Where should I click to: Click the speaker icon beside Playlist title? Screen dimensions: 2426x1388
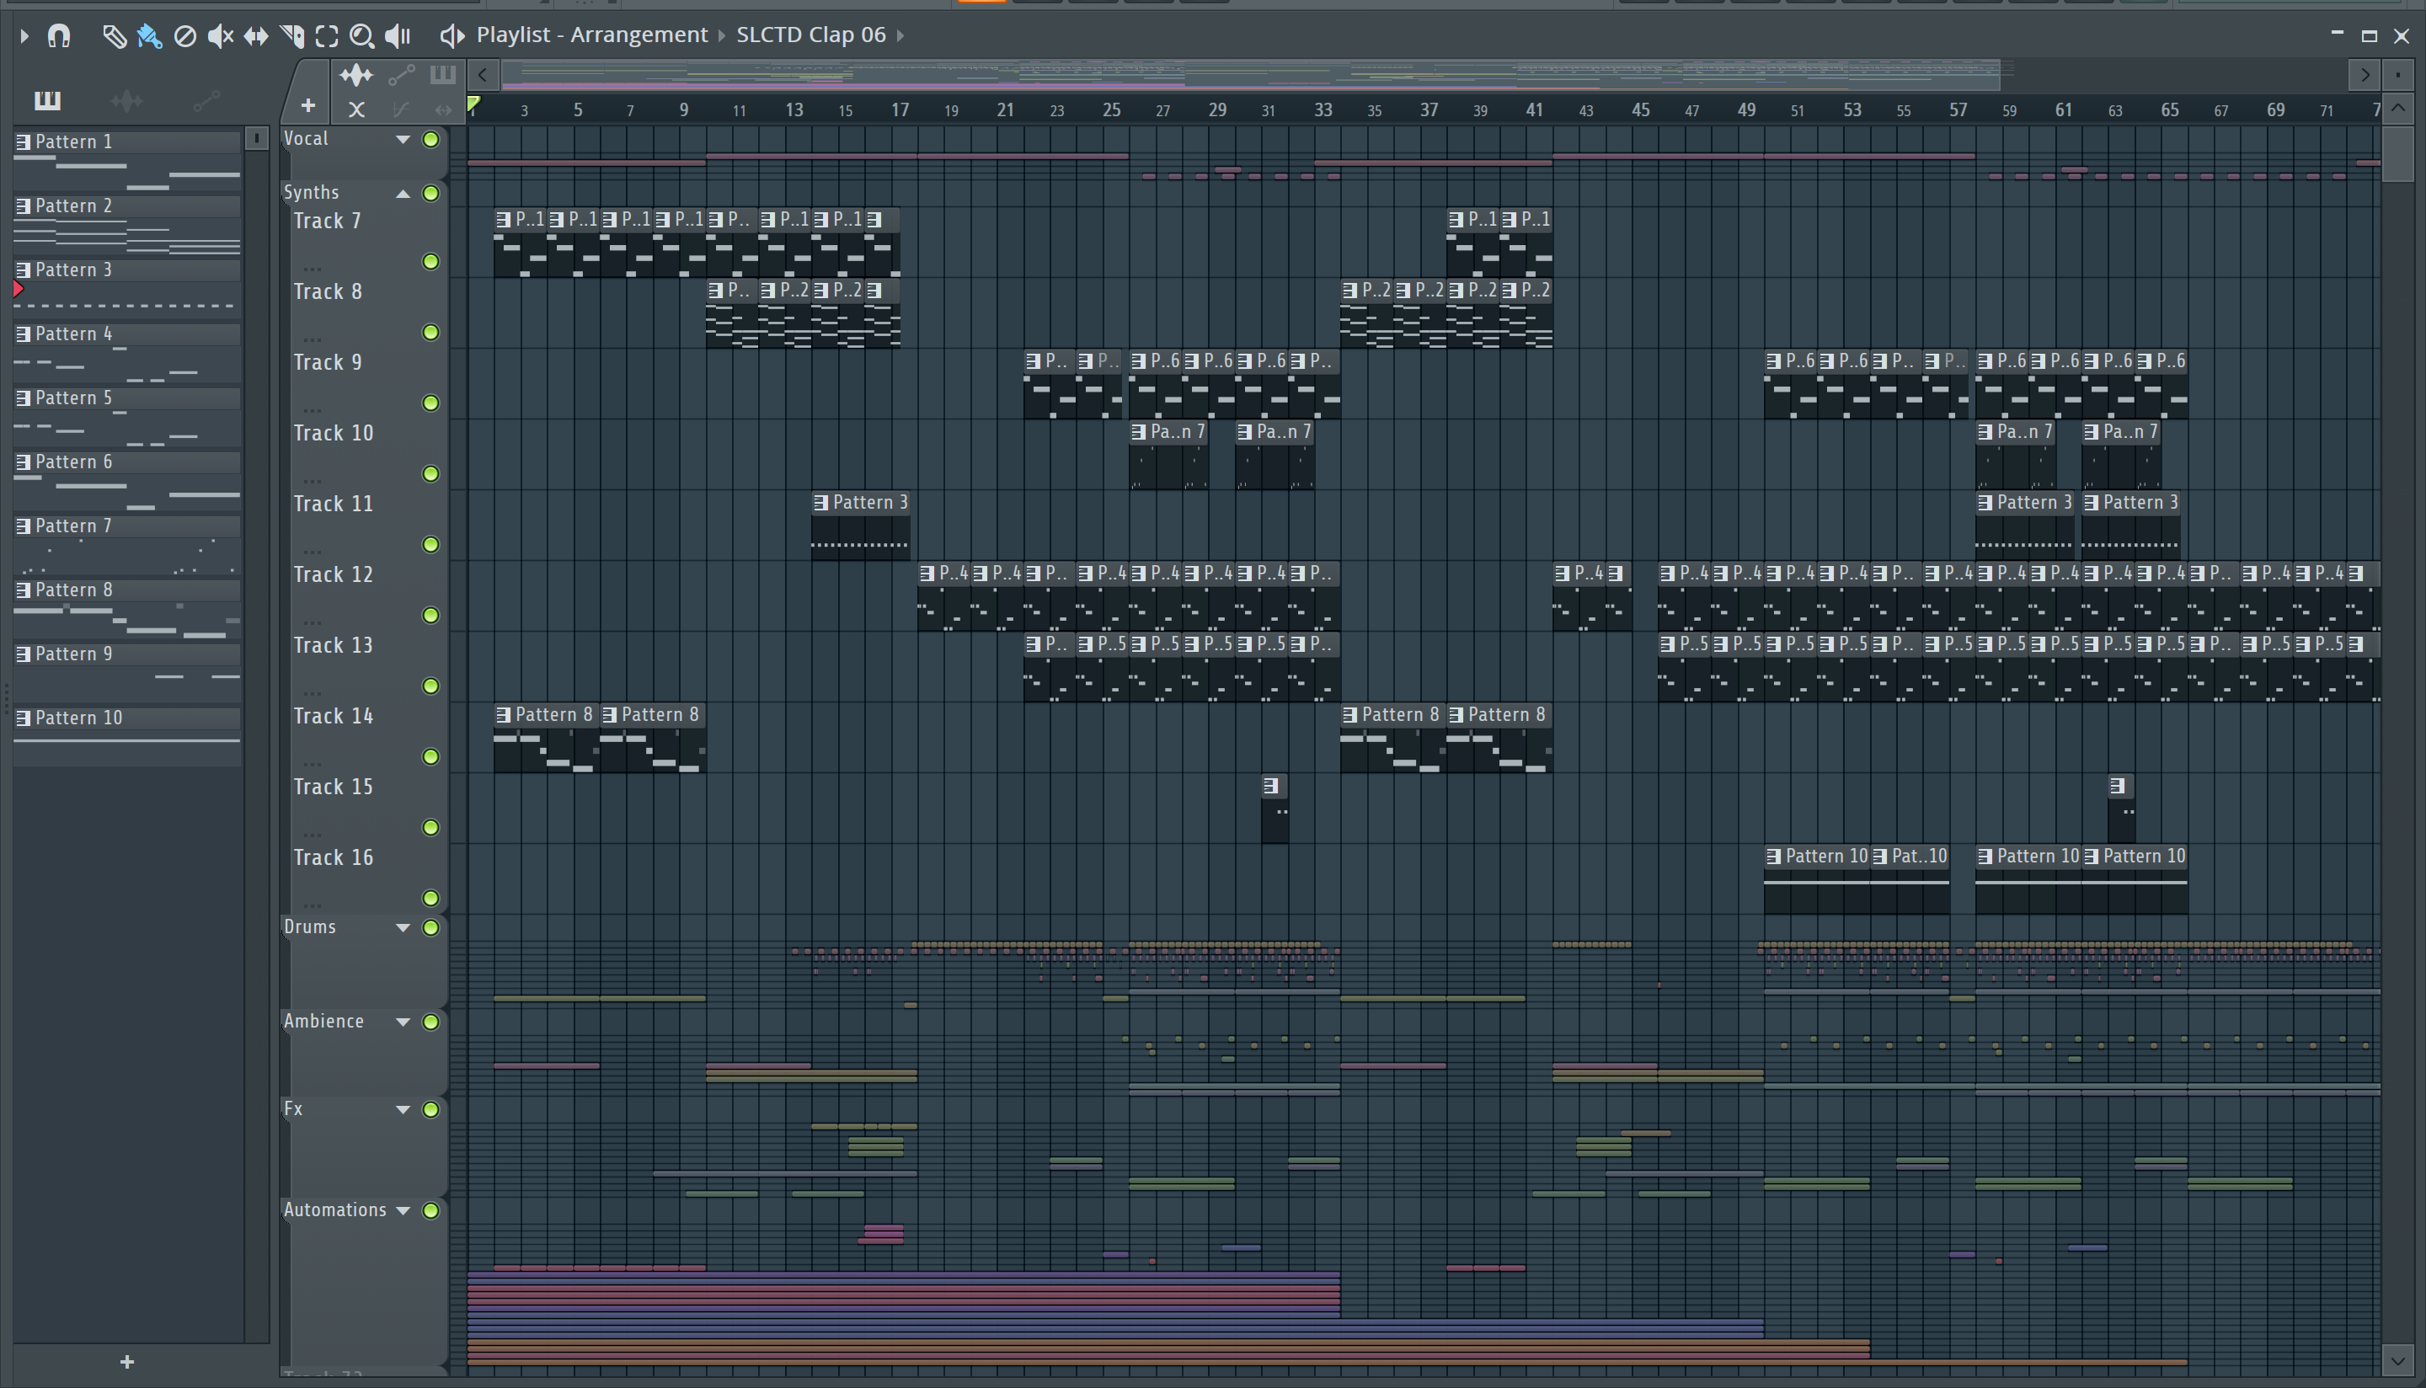tap(452, 36)
